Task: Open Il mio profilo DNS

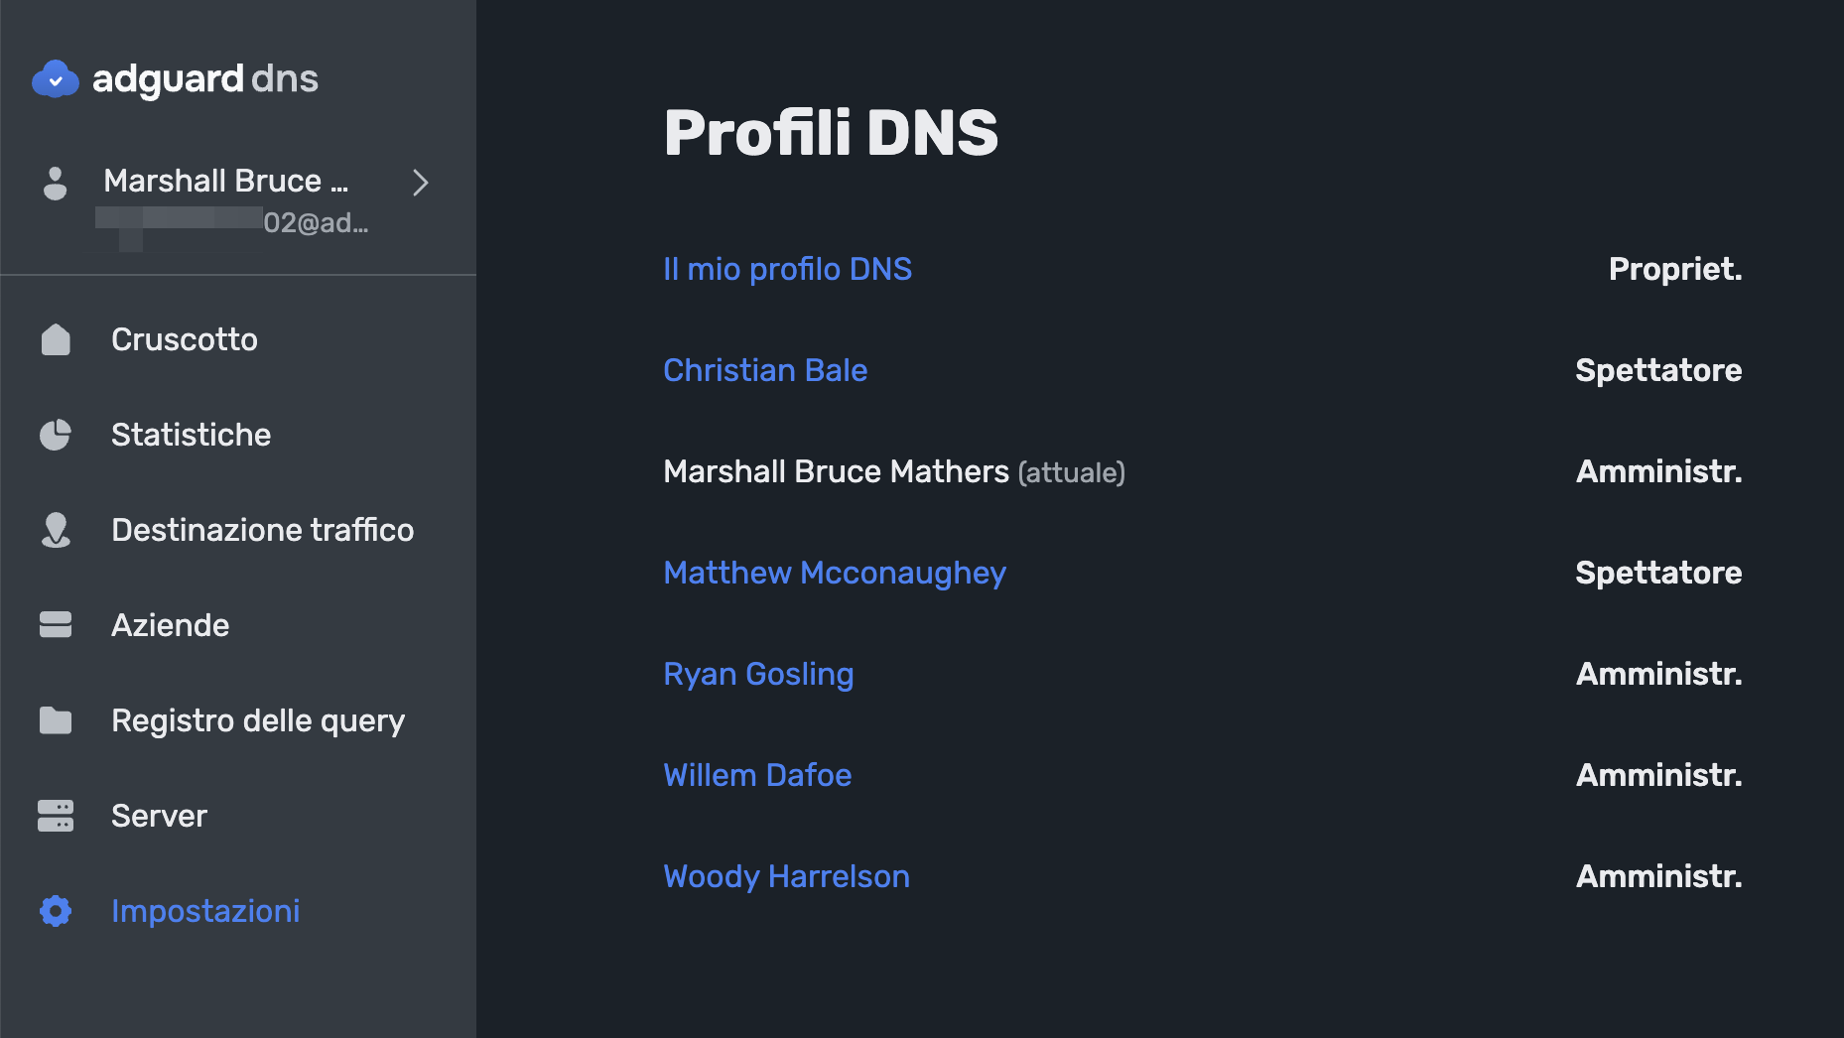Action: click(x=787, y=269)
